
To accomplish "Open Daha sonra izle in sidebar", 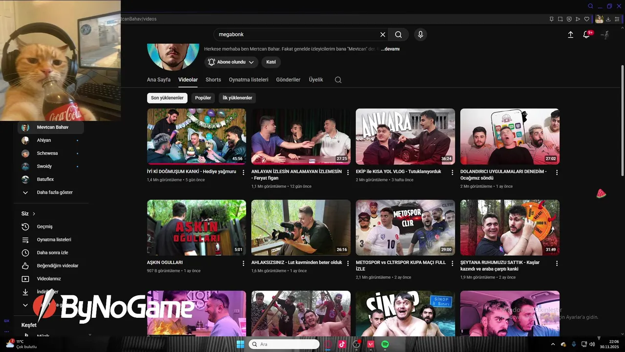I will [51, 253].
